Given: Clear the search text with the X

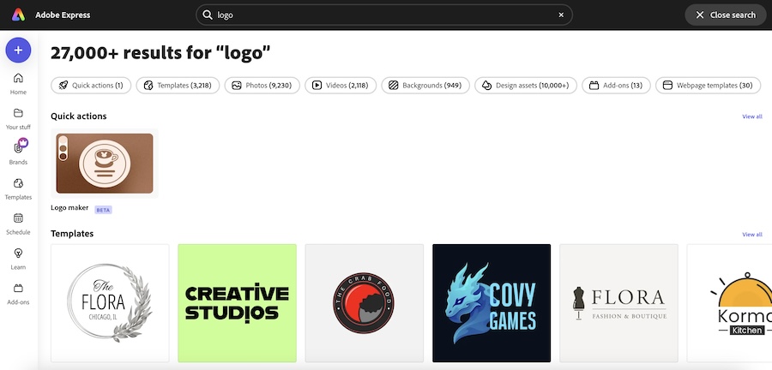Looking at the screenshot, I should [x=561, y=15].
